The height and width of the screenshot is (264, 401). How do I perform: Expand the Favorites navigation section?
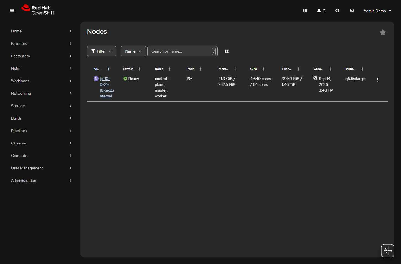[41, 43]
